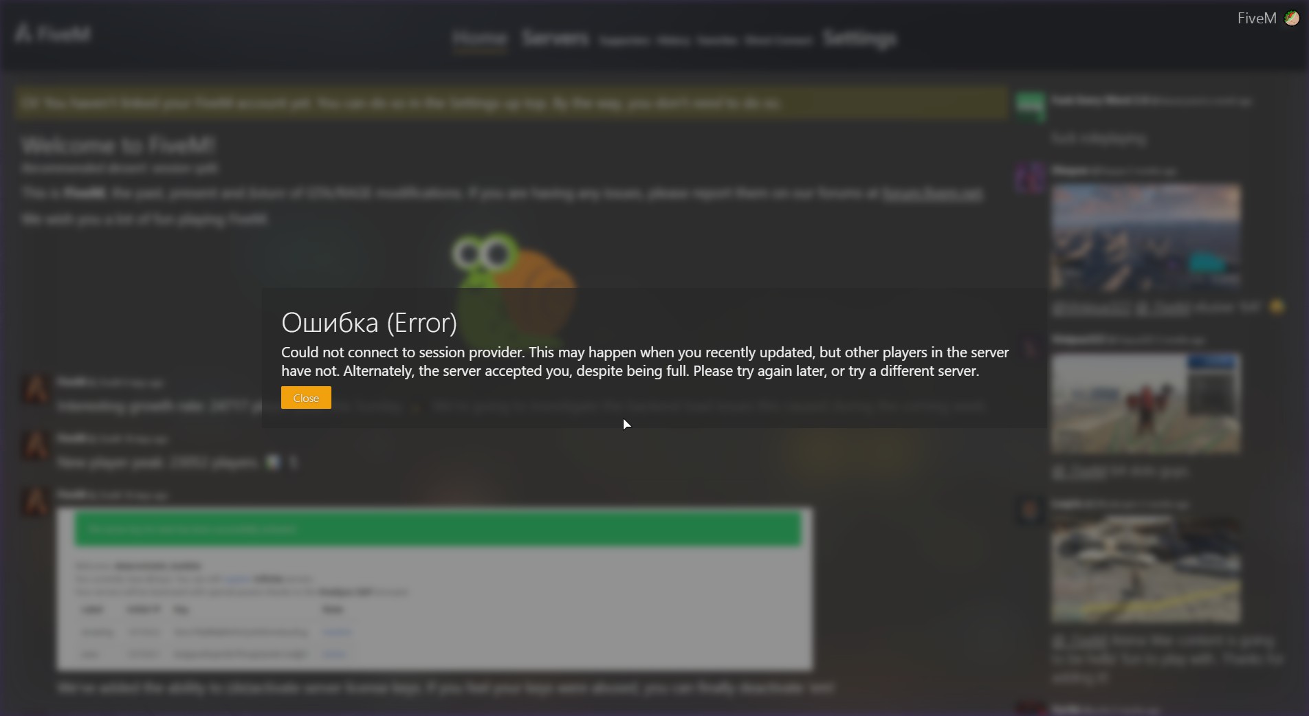
Task: Open the green avatar of first feed tweet
Action: (1030, 107)
